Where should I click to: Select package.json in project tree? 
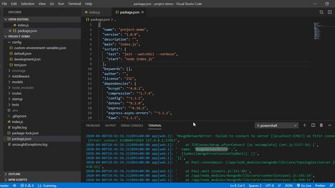coord(21,139)
